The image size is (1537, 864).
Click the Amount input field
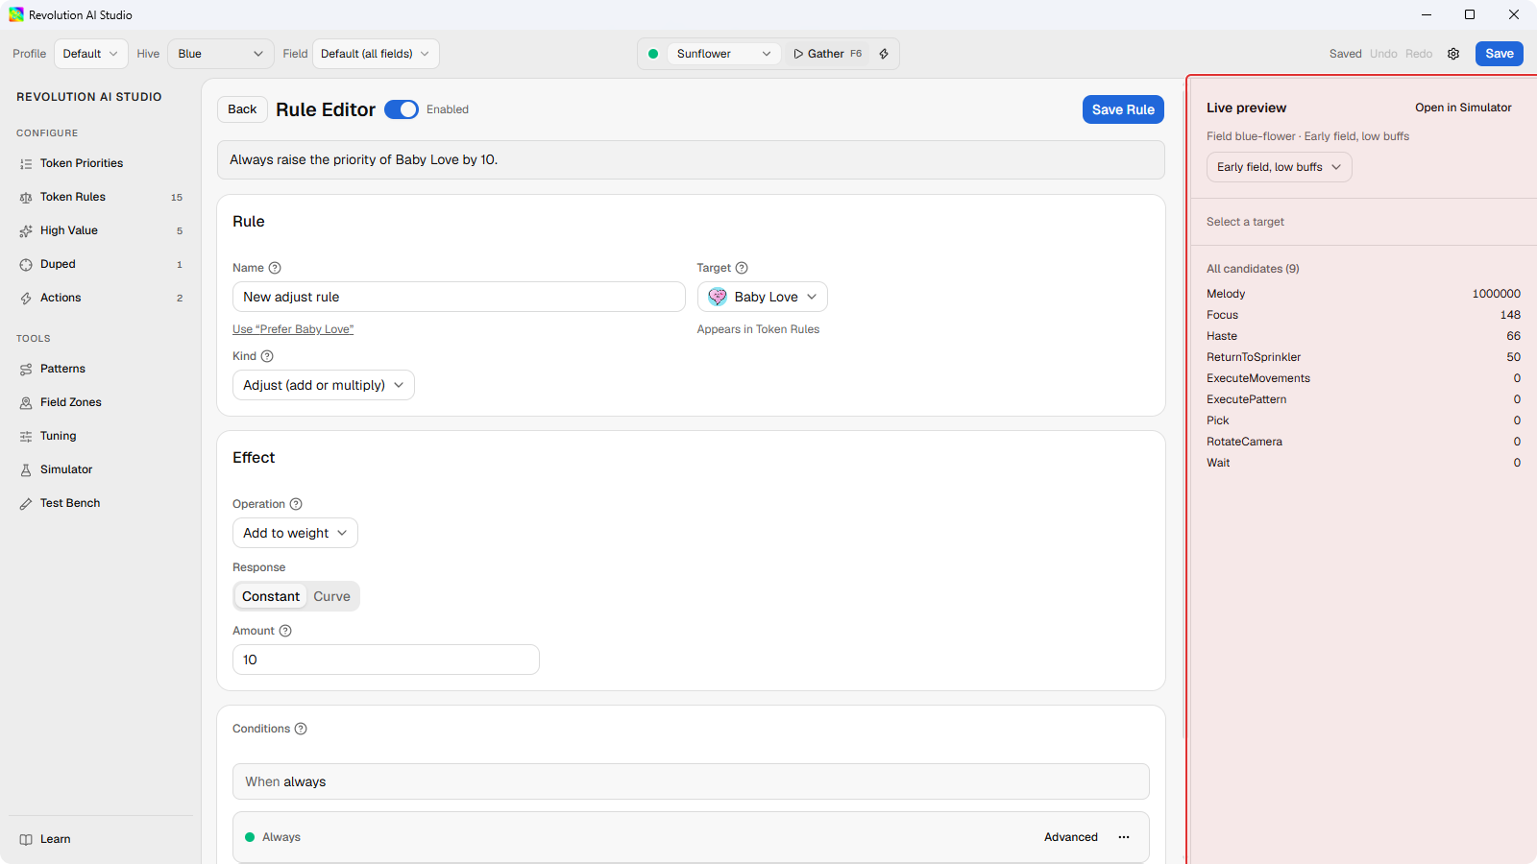(x=386, y=660)
